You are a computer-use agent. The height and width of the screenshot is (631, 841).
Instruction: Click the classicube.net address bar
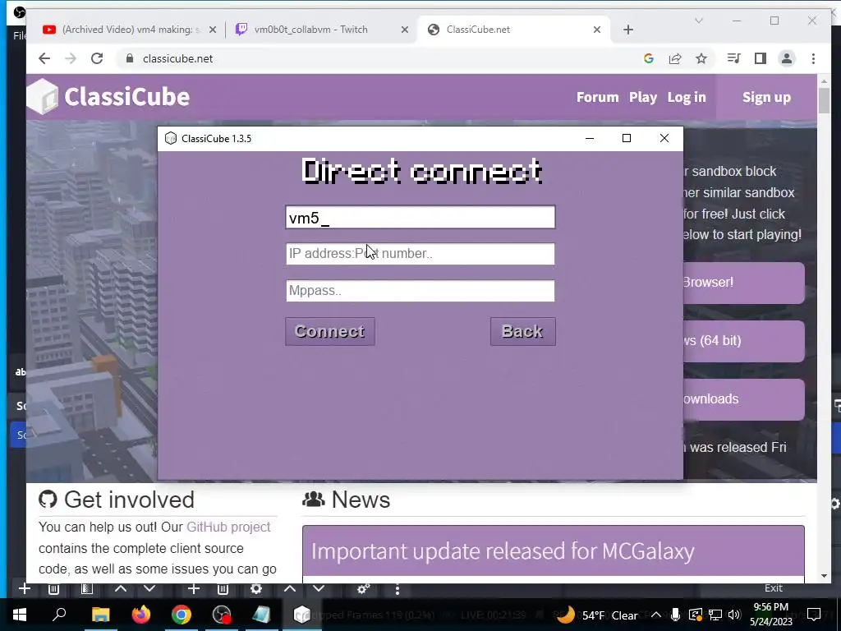click(375, 58)
